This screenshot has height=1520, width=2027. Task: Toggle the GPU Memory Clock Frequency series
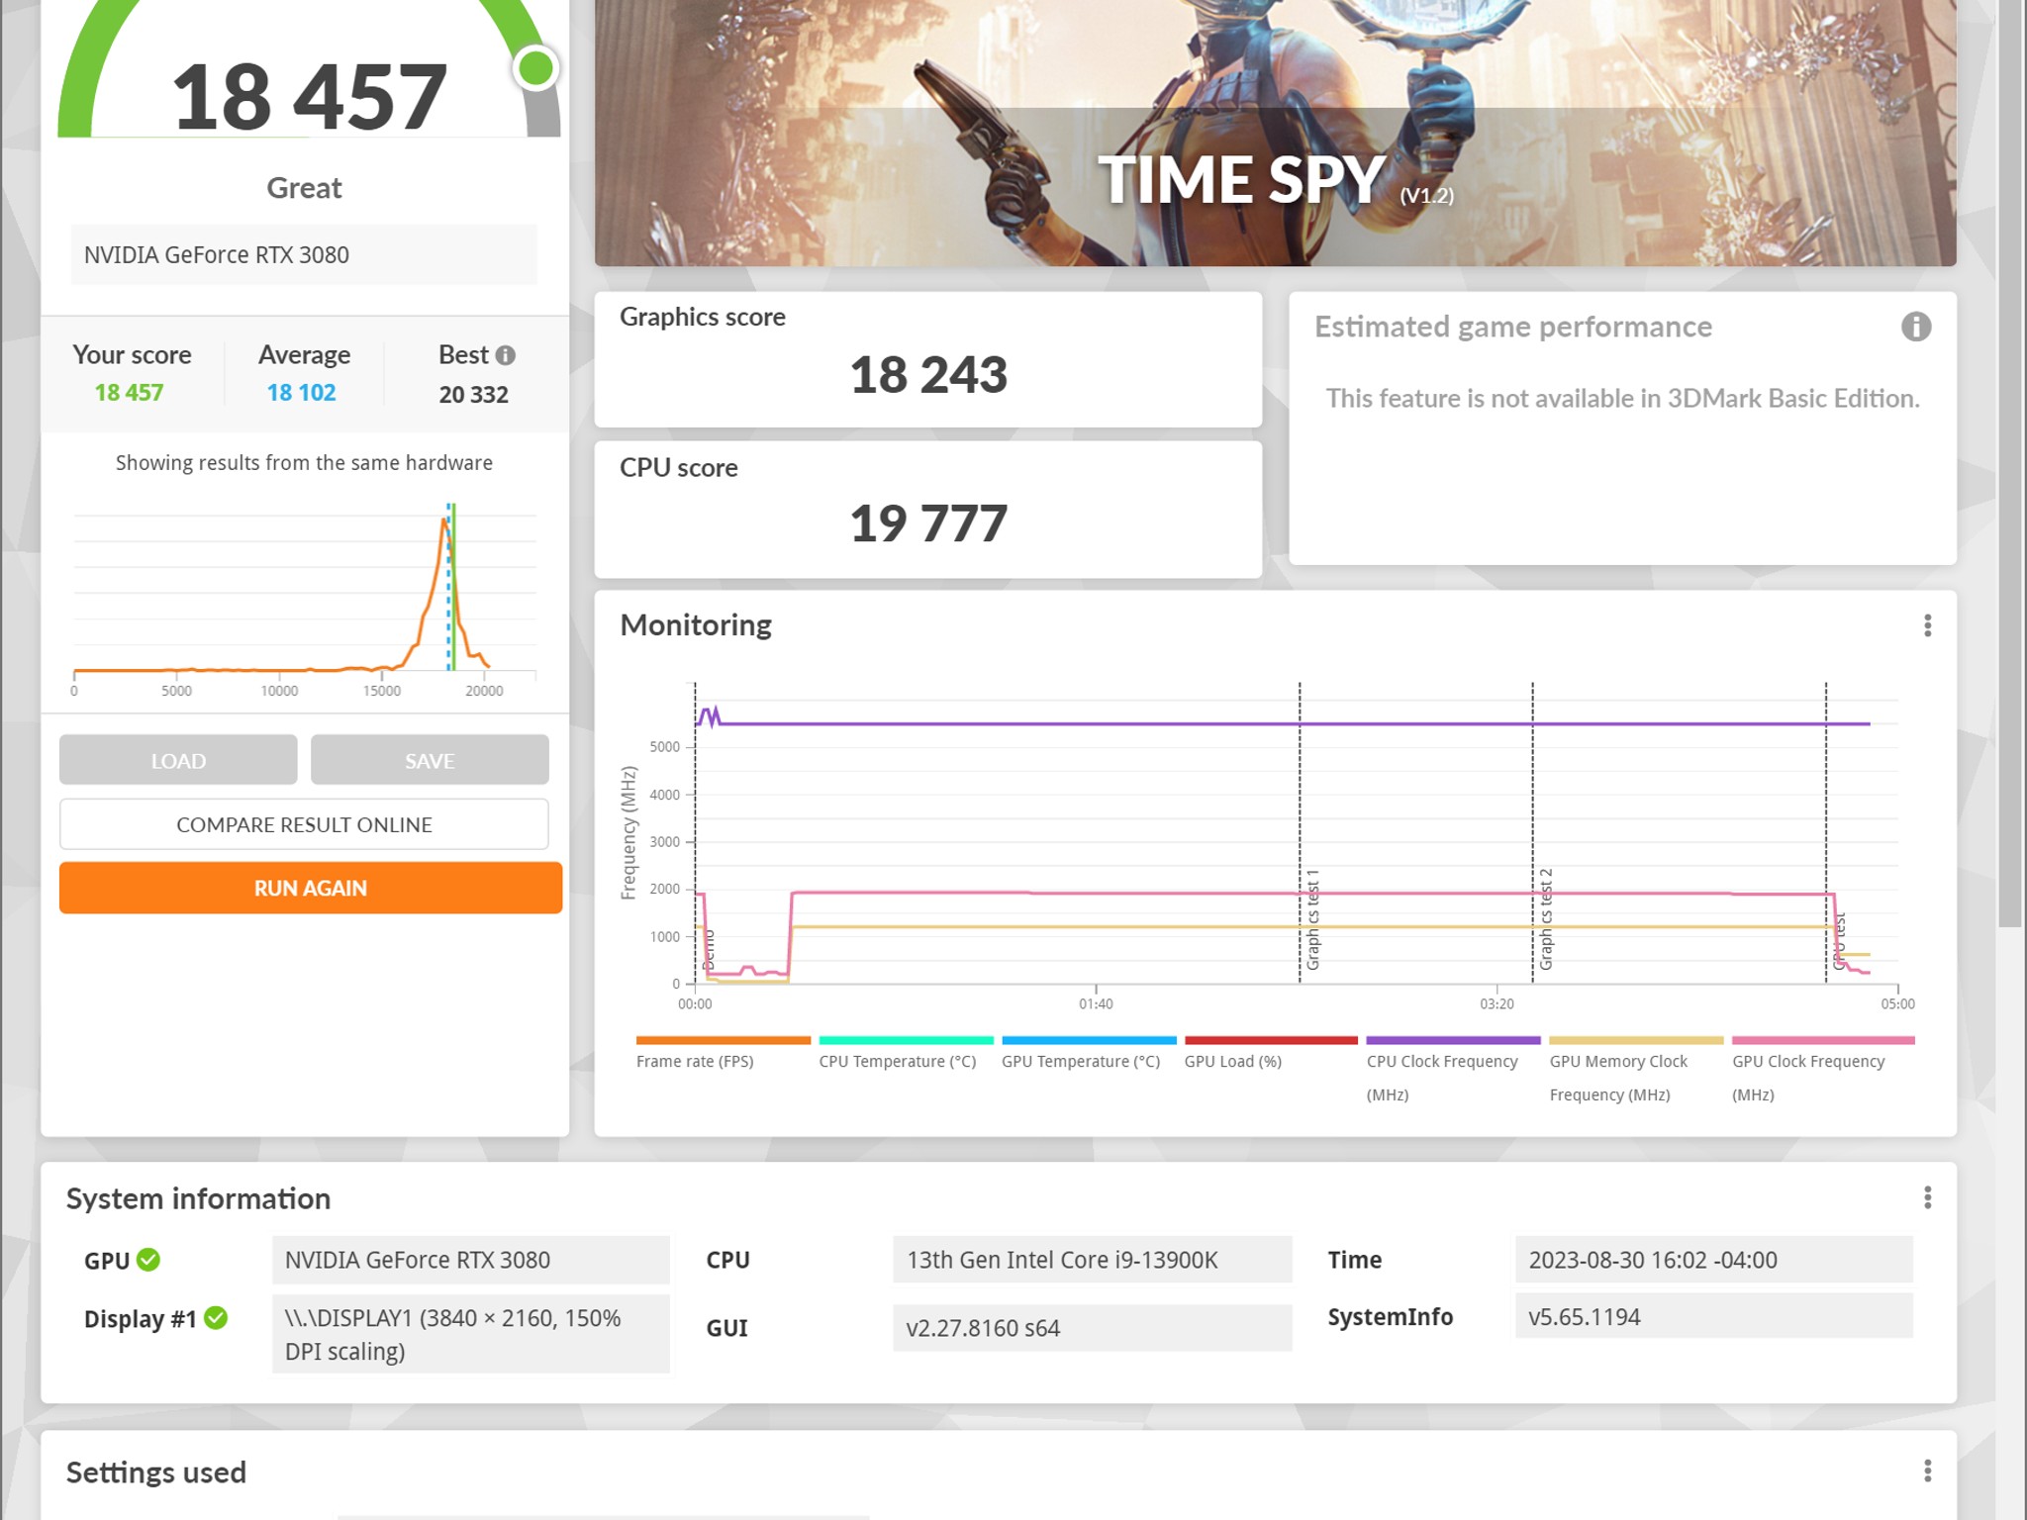[x=1633, y=1040]
